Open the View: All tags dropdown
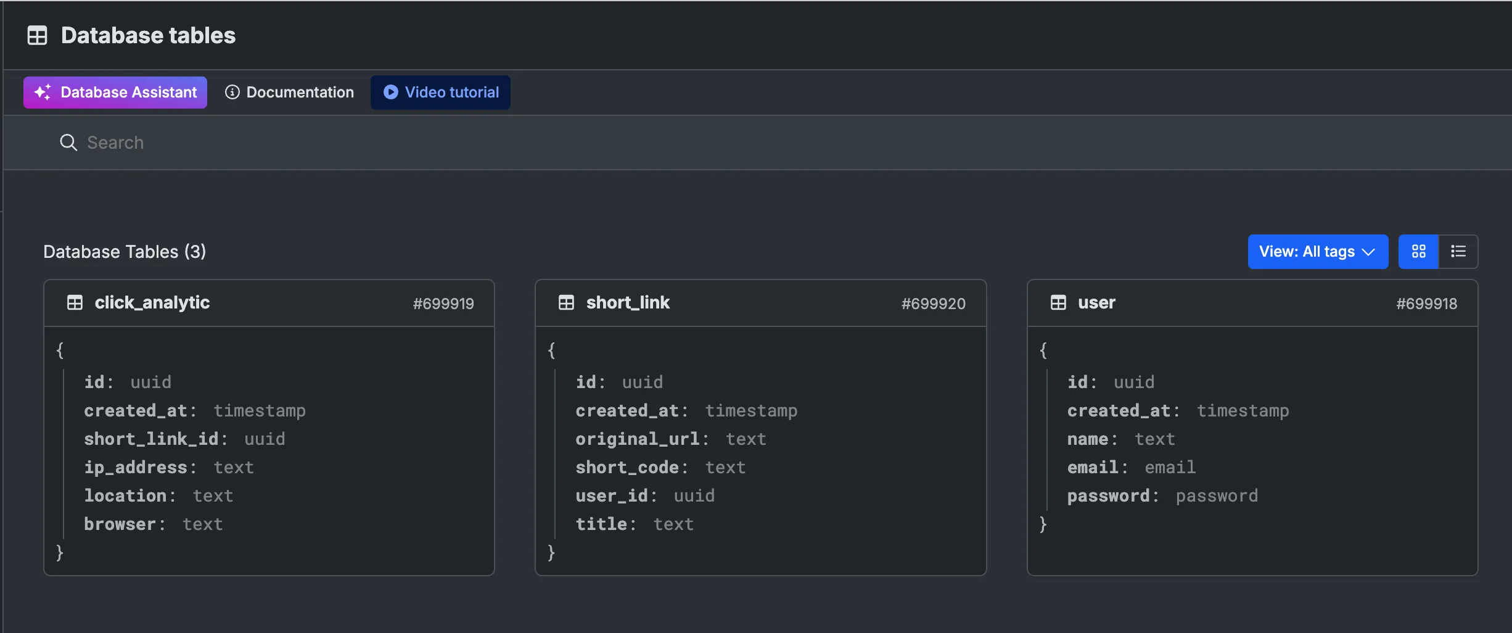 point(1306,252)
